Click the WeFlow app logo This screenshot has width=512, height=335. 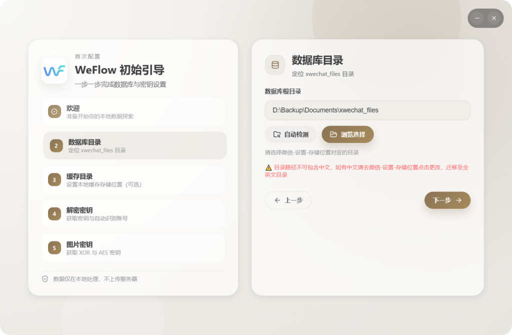point(54,71)
